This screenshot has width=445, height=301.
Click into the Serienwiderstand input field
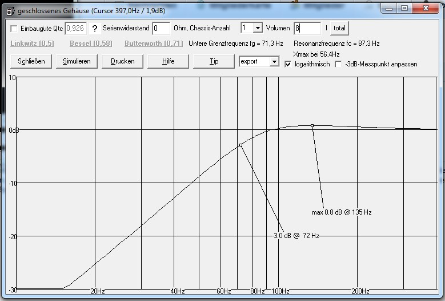pyautogui.click(x=161, y=28)
